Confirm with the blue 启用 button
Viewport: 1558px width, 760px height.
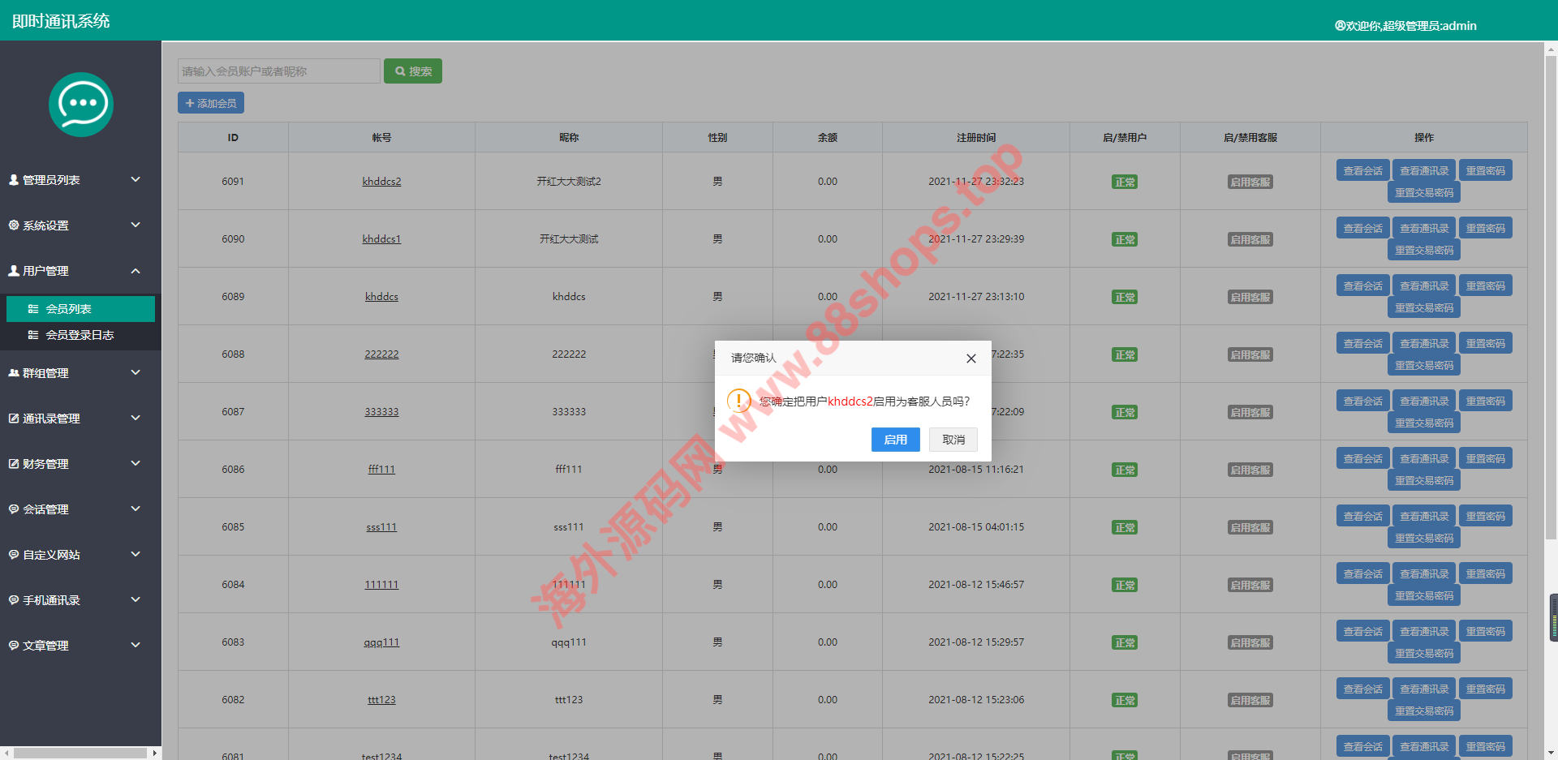(895, 440)
